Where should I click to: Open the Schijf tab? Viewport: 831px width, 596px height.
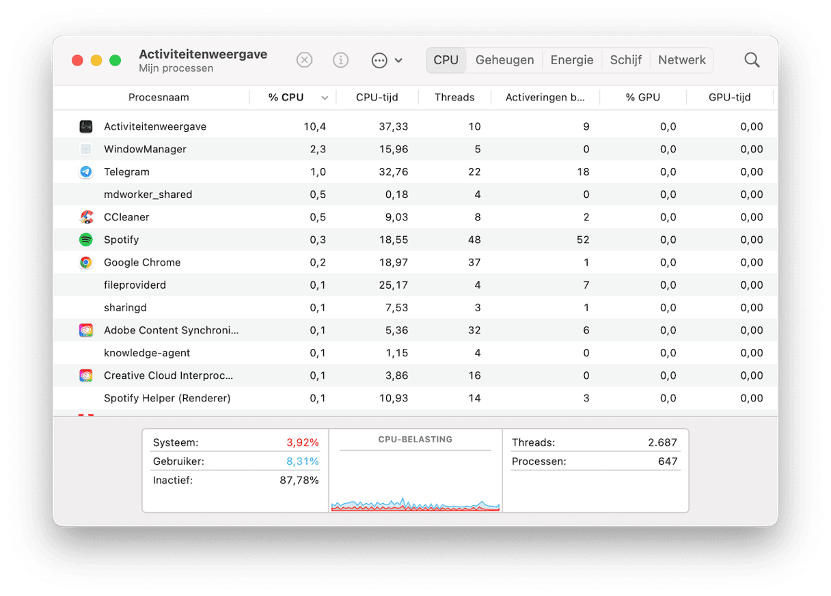coord(625,60)
